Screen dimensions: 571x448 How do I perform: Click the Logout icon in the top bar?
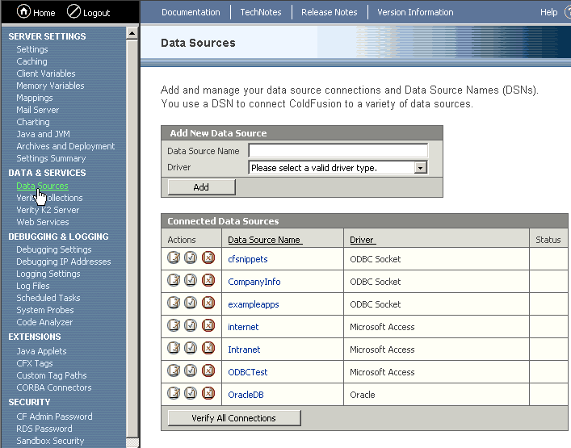73,12
